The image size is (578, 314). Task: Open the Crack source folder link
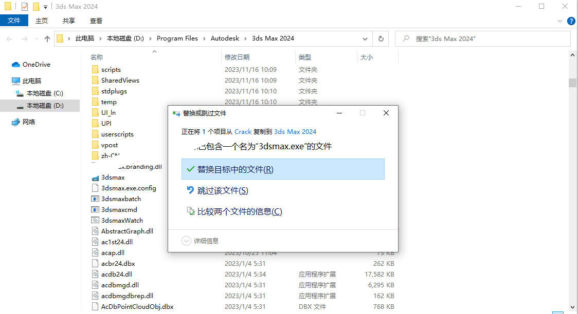[x=243, y=132]
